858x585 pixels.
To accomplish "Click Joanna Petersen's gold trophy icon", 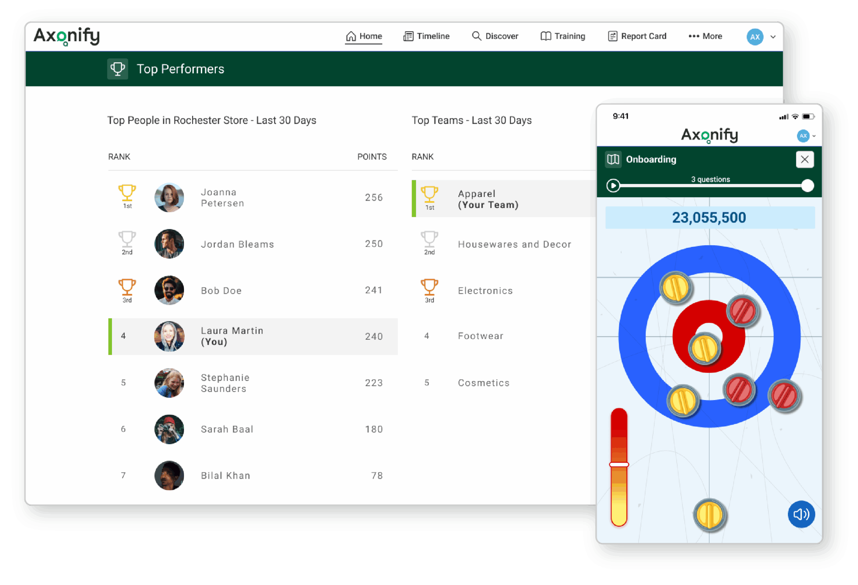I will pos(127,193).
